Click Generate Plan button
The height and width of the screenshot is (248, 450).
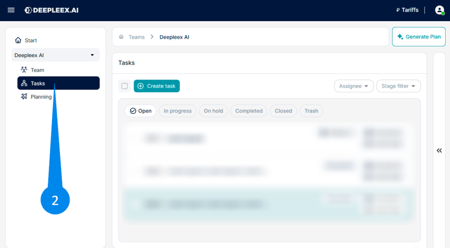click(419, 37)
